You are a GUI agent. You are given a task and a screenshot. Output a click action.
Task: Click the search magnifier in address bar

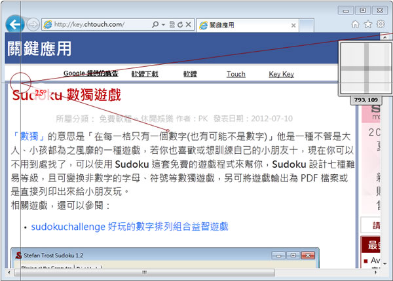click(155, 24)
